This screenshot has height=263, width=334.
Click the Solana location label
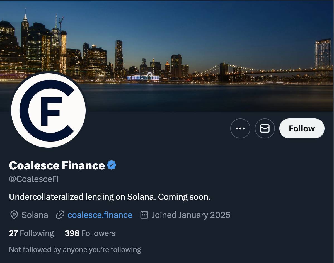pos(35,215)
